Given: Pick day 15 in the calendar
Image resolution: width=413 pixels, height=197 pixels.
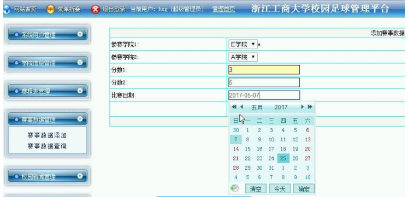Looking at the screenshot, I should click(247, 149).
